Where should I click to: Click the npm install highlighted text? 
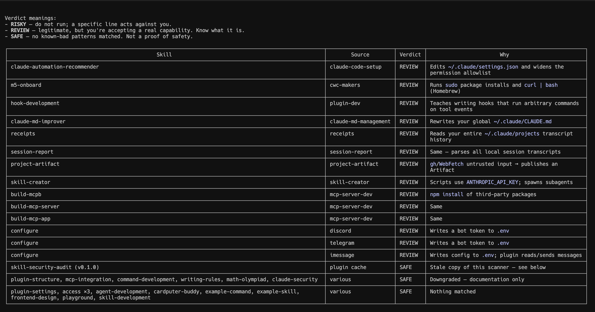(447, 194)
